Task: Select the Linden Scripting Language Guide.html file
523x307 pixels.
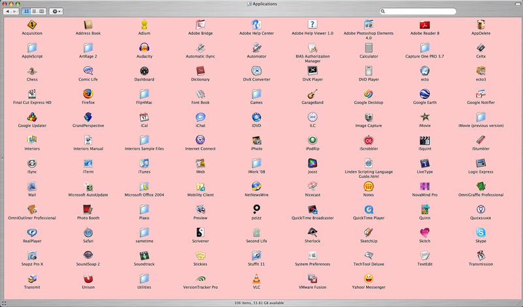Action: pos(369,163)
